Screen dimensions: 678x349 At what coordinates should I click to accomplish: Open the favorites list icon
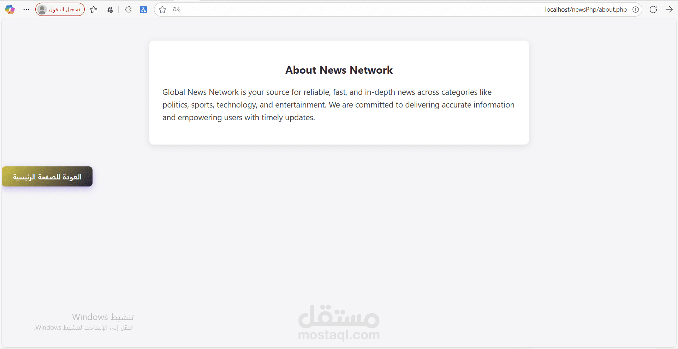click(94, 10)
